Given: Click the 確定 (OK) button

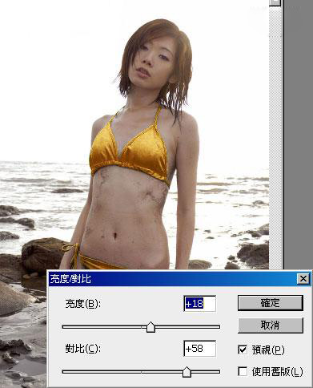Looking at the screenshot, I should (271, 303).
